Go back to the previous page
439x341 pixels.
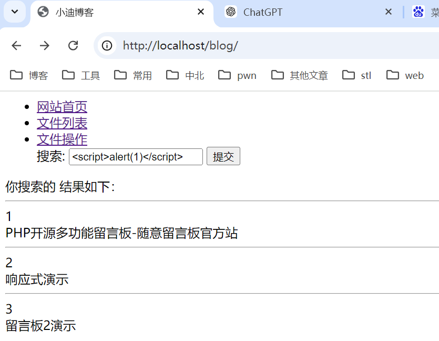pos(16,45)
